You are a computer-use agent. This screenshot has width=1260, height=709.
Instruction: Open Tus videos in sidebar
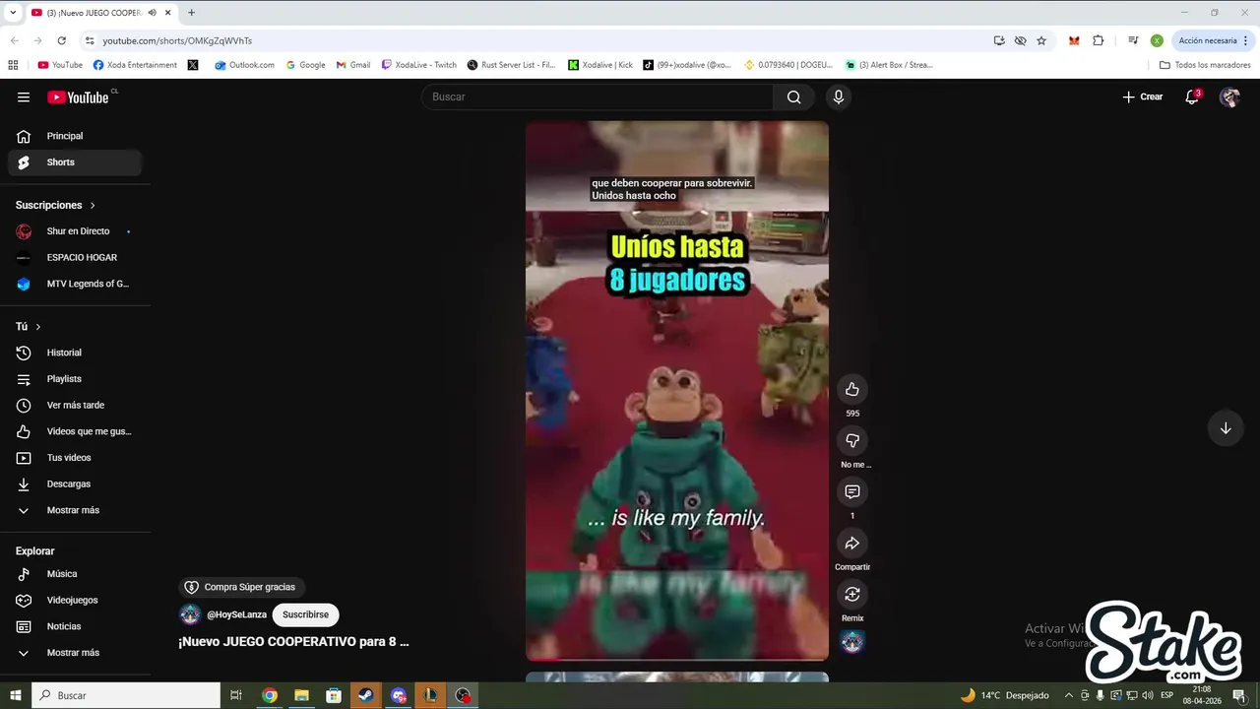[75, 458]
